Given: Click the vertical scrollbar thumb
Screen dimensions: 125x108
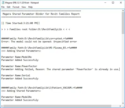Looking at the screenshot, I should click(x=123, y=23).
